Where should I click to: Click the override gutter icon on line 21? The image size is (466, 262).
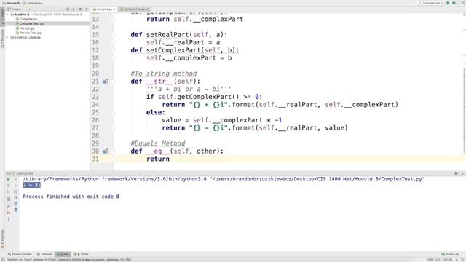(x=105, y=82)
